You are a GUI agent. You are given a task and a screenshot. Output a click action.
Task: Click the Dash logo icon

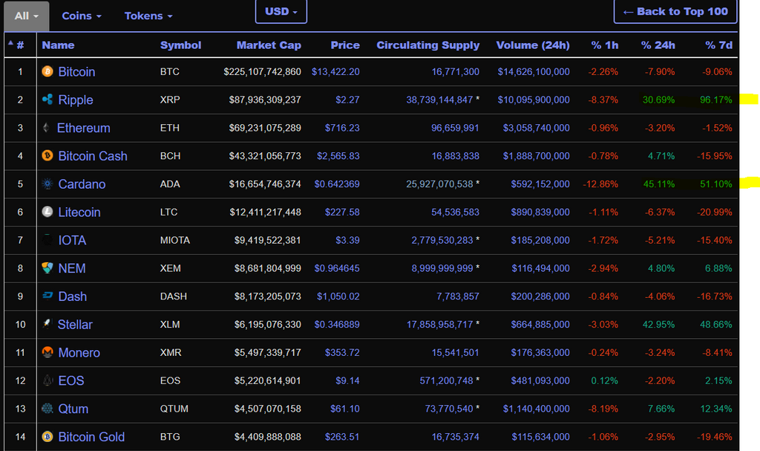point(47,295)
